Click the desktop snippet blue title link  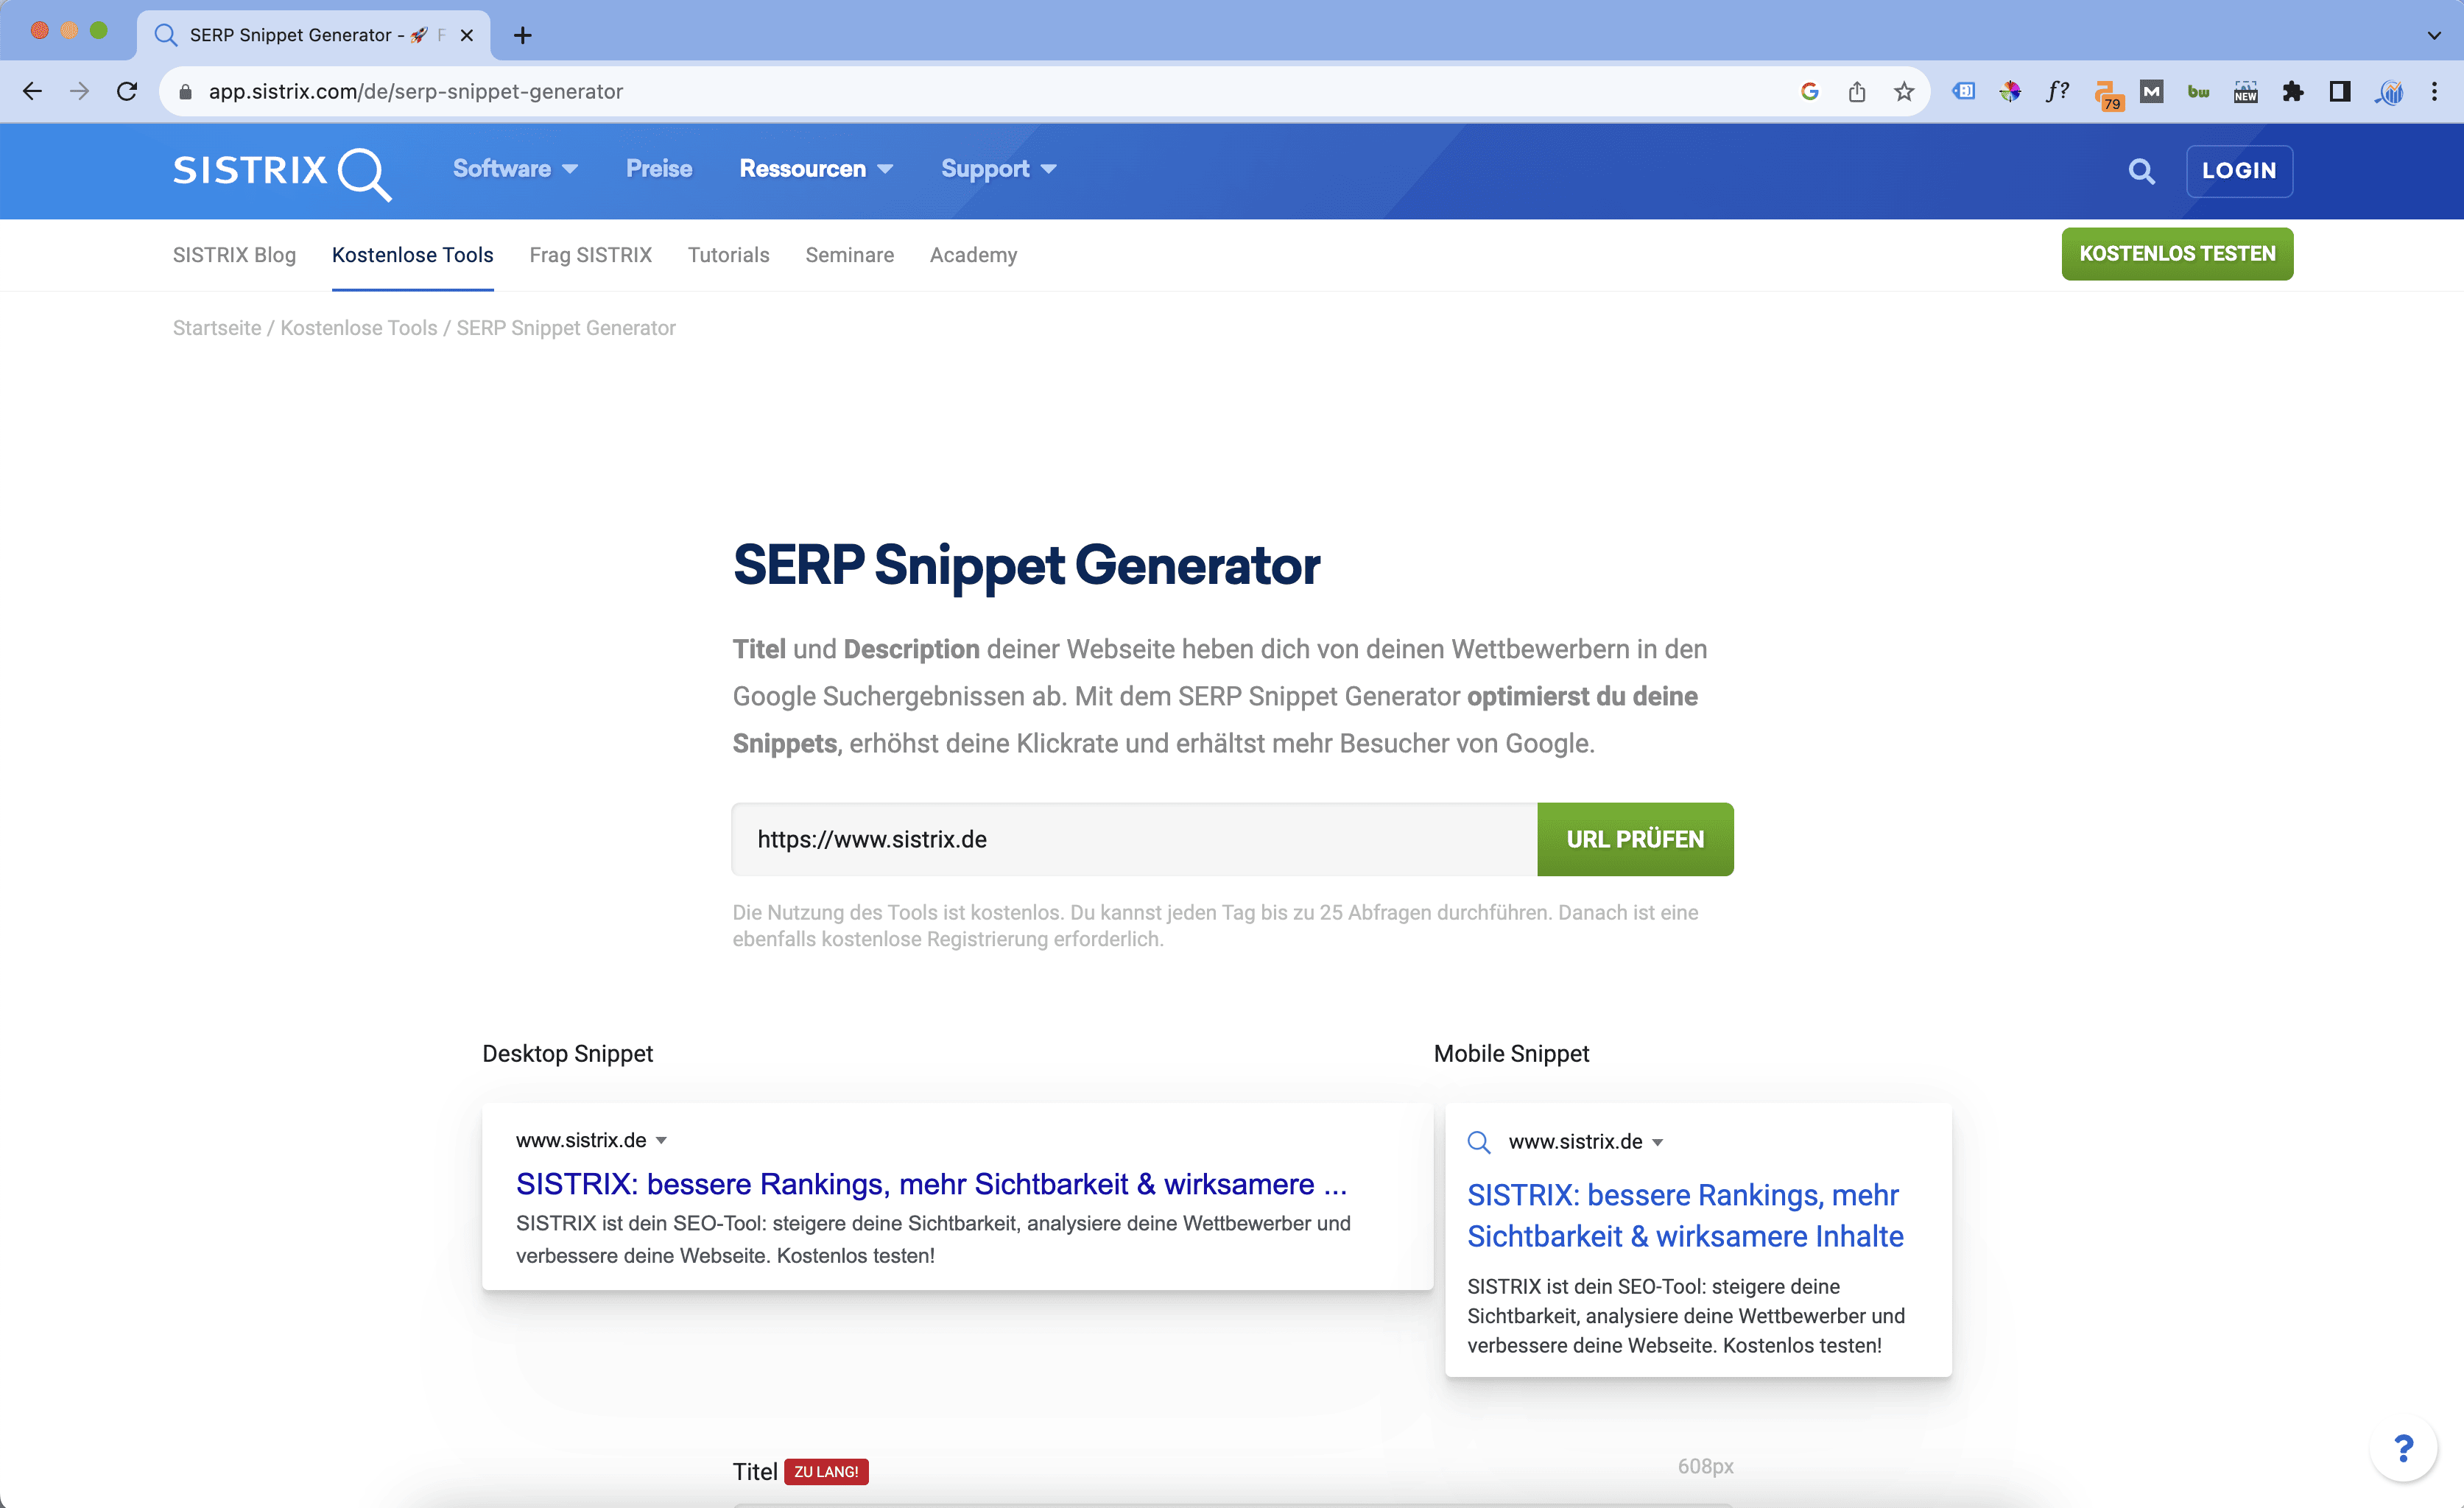[931, 1184]
